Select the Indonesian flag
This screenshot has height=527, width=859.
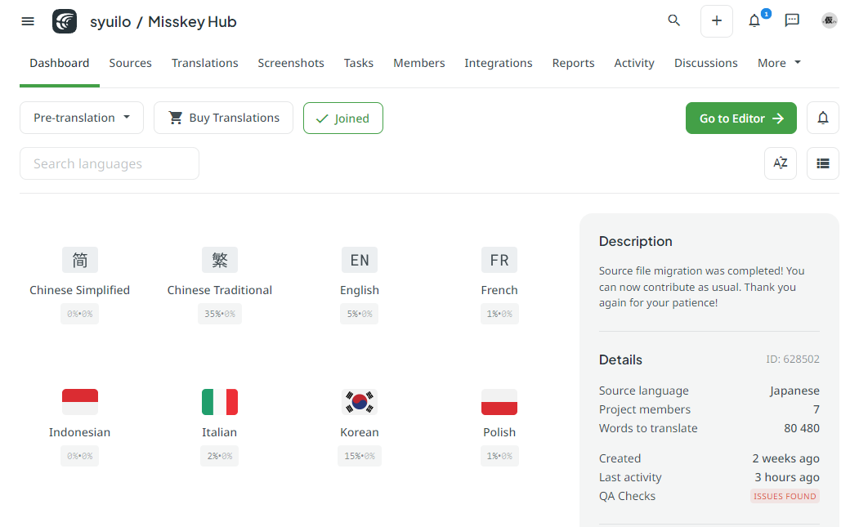click(80, 402)
